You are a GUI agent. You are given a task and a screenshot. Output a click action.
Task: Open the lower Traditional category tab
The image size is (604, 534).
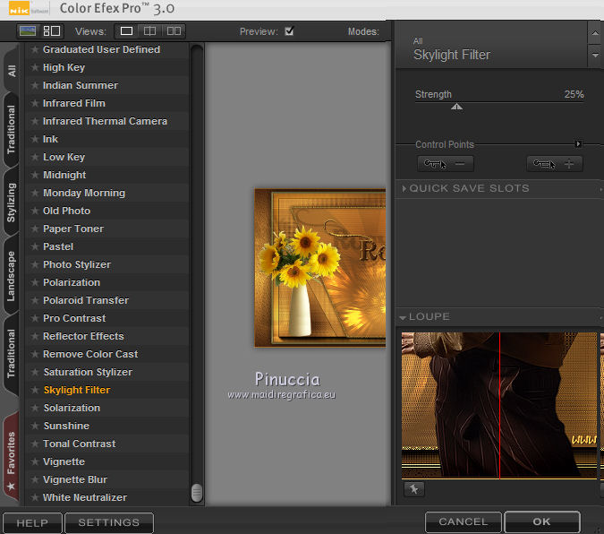tap(12, 353)
